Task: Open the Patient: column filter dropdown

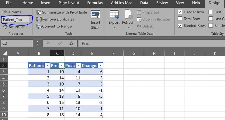Action: click(47, 65)
